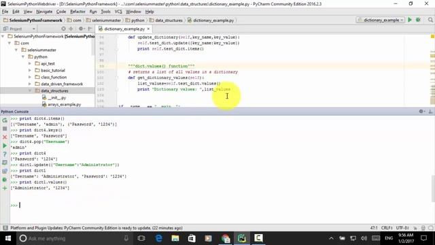This screenshot has height=245, width=435.
Task: Collapse the SeleniumPythonFramework root node
Action: click(x=3, y=36)
